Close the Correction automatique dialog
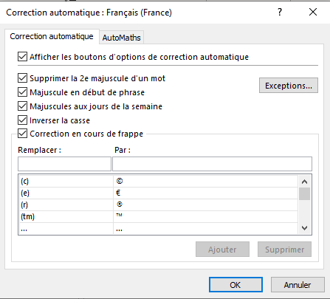The height and width of the screenshot is (299, 330). 313,12
